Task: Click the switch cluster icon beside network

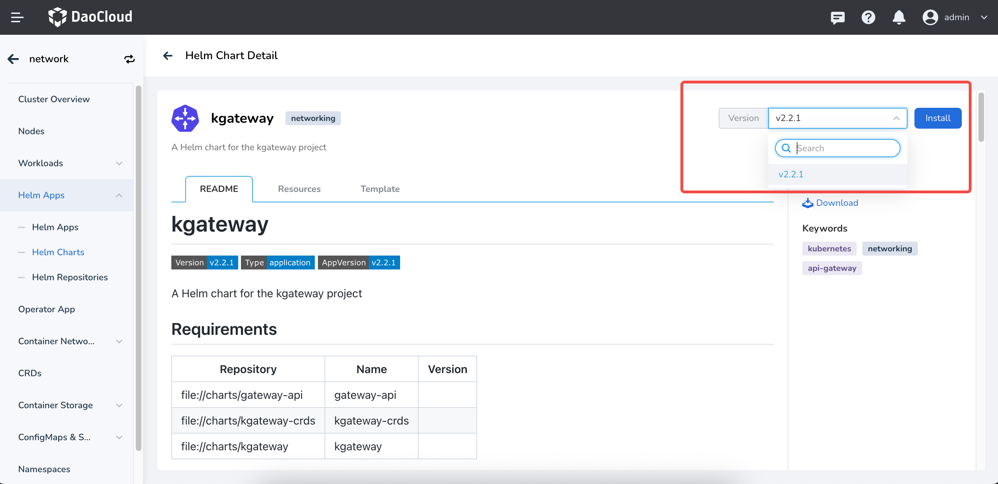Action: (130, 59)
